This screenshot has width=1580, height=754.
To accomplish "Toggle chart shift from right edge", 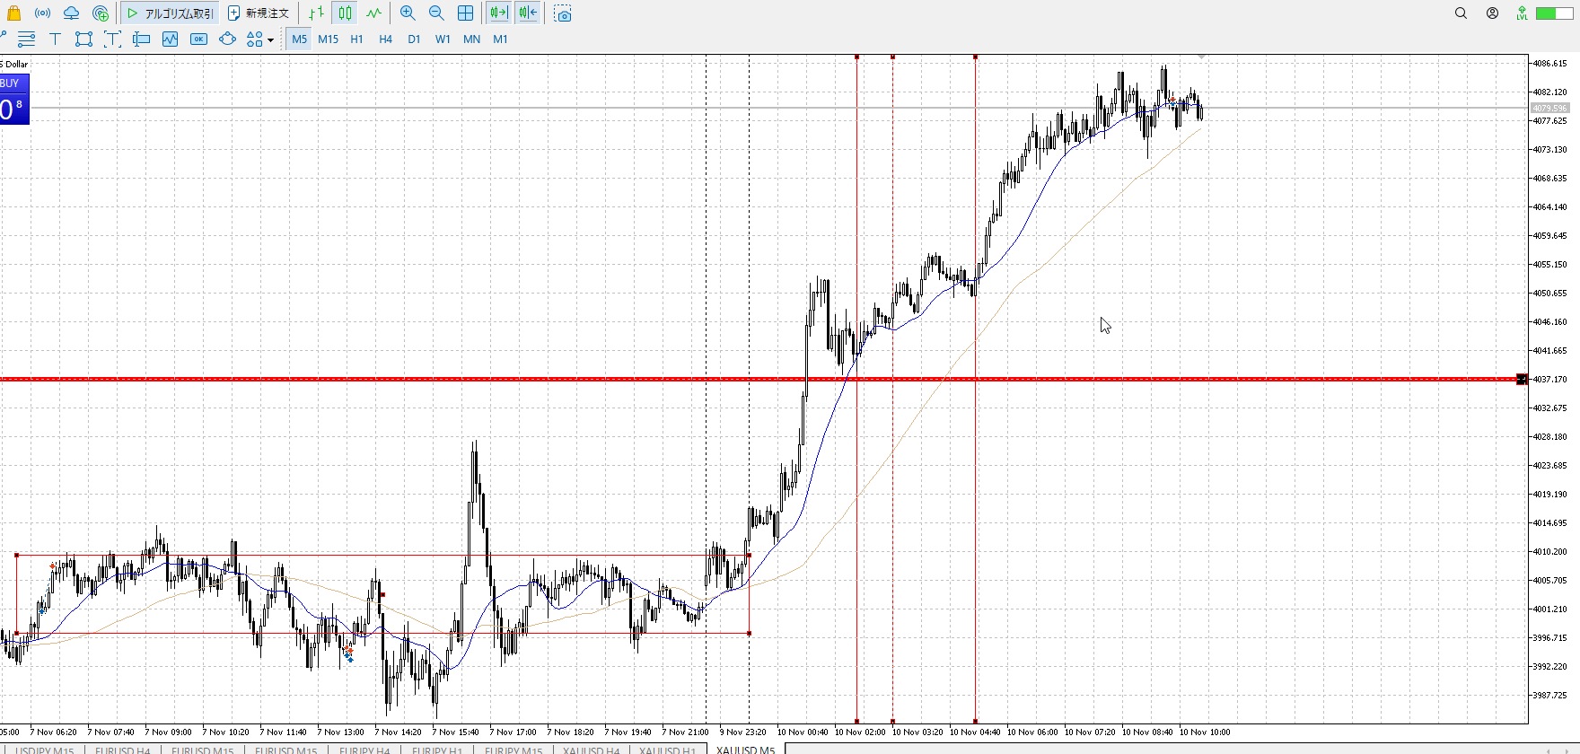I will click(528, 13).
